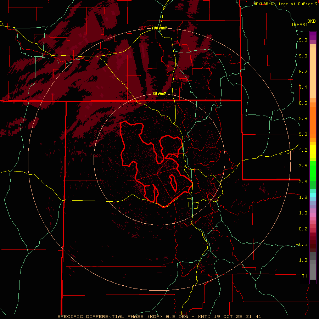
Task: Select the 1.0 scale value
Action: pyautogui.click(x=303, y=213)
